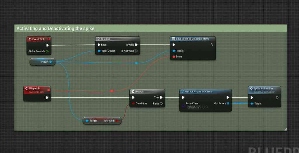Select the Is Valid node header
The height and width of the screenshot is (153, 299).
point(117,39)
